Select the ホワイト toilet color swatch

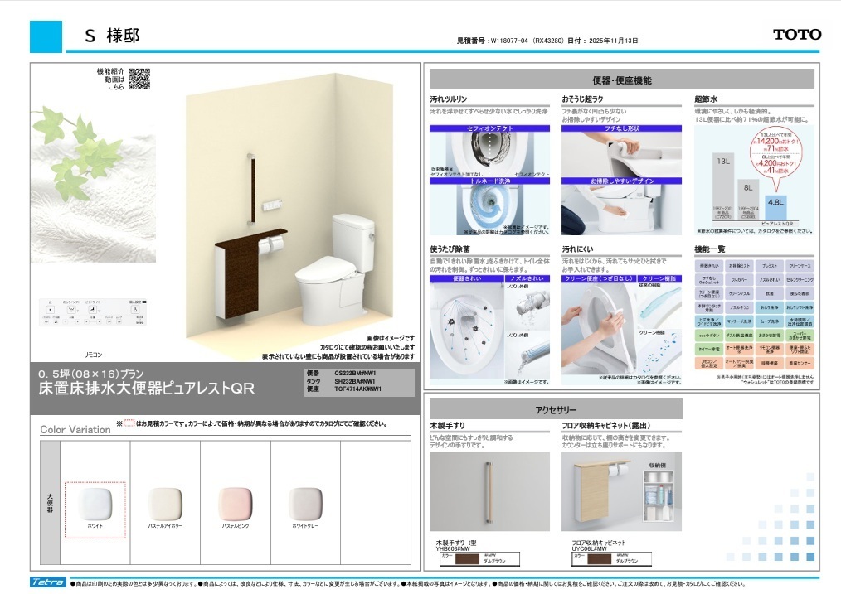tap(95, 503)
